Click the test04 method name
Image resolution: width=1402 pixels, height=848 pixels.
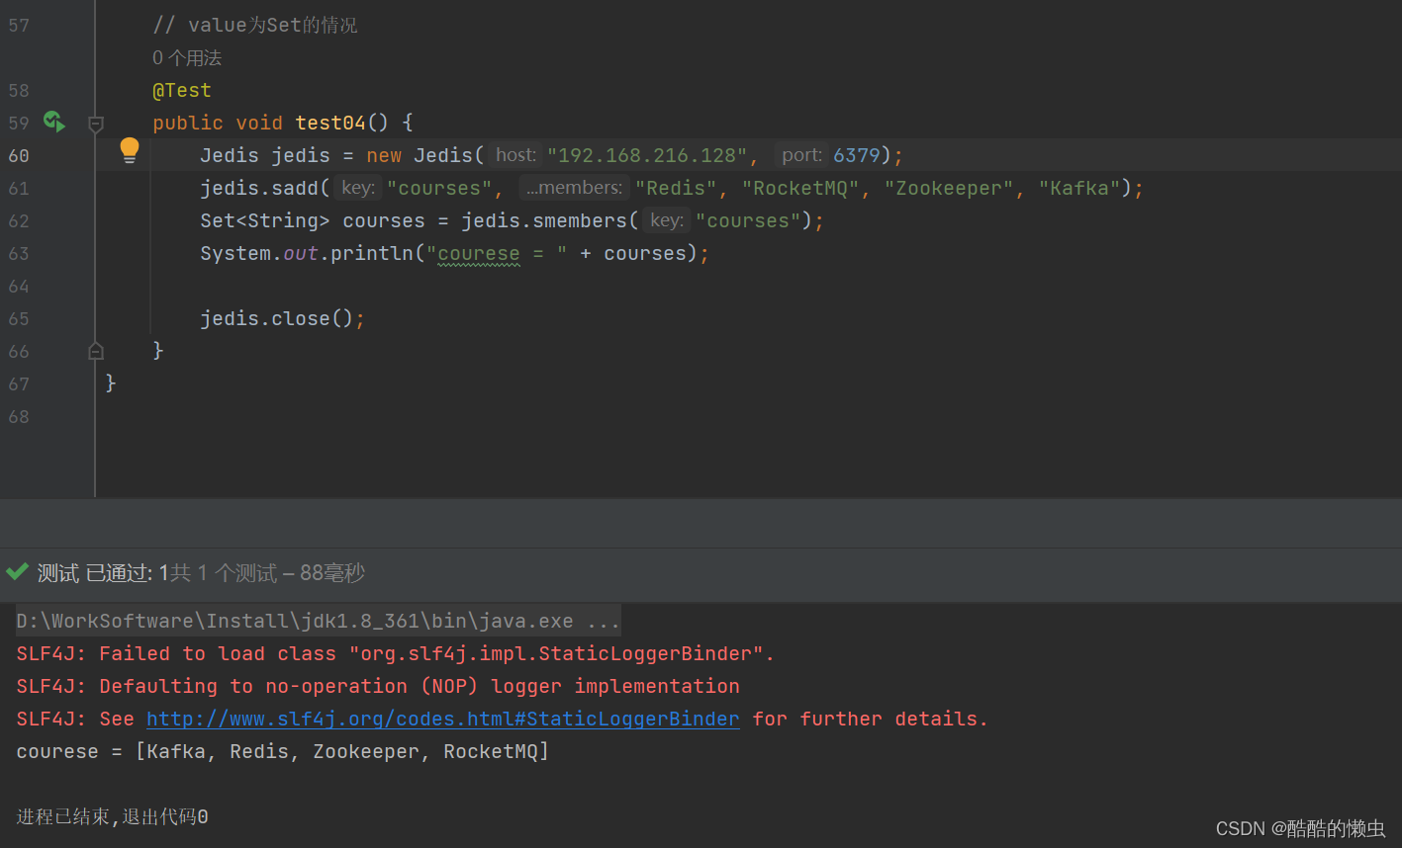[x=330, y=123]
